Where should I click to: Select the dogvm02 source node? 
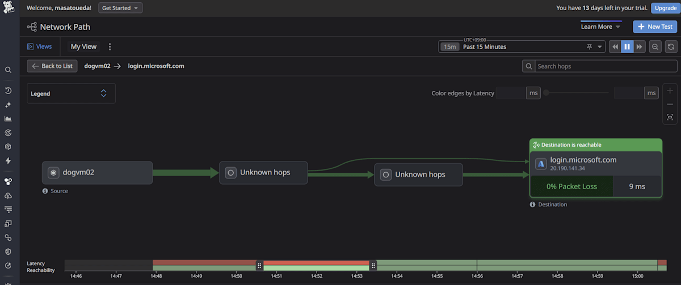(x=98, y=173)
